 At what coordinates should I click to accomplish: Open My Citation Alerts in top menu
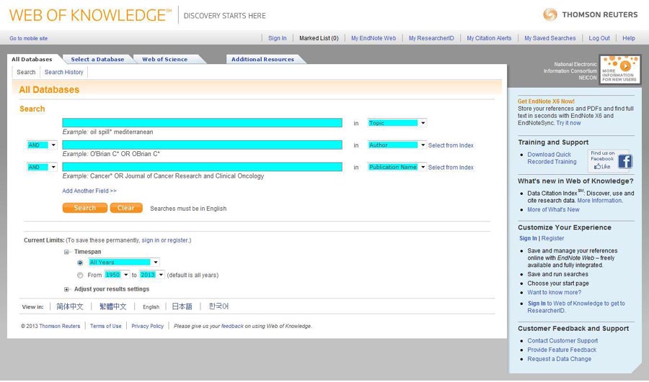(x=488, y=38)
